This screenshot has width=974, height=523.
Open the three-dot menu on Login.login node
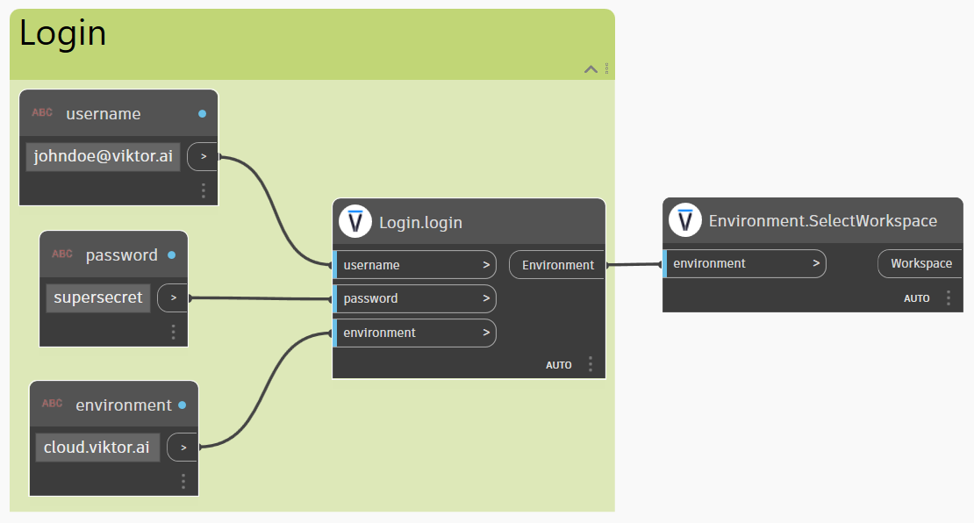(x=591, y=364)
